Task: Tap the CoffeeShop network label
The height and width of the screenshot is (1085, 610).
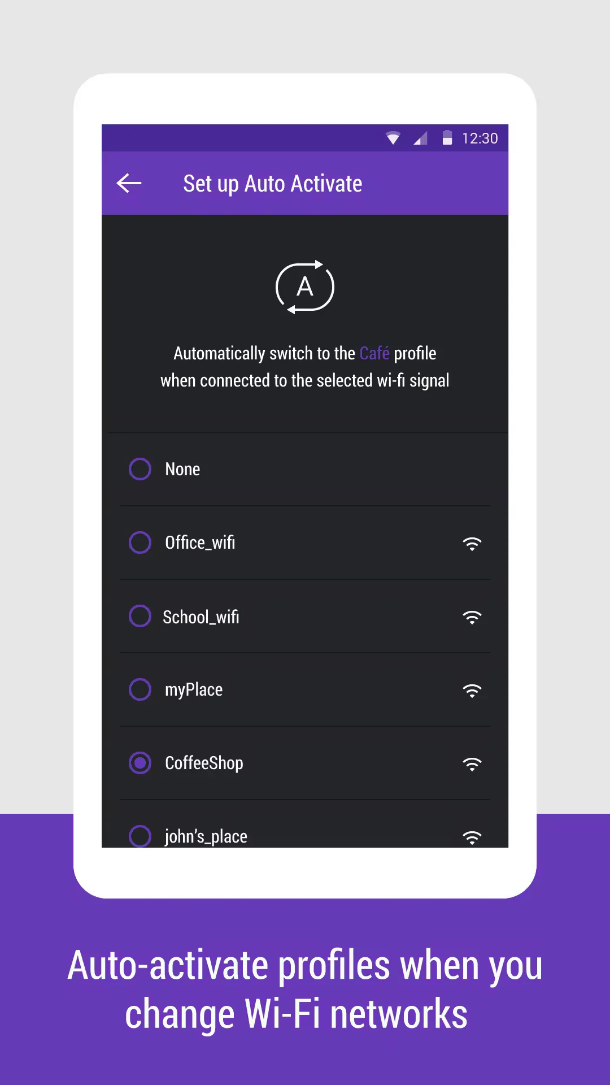Action: [x=204, y=763]
